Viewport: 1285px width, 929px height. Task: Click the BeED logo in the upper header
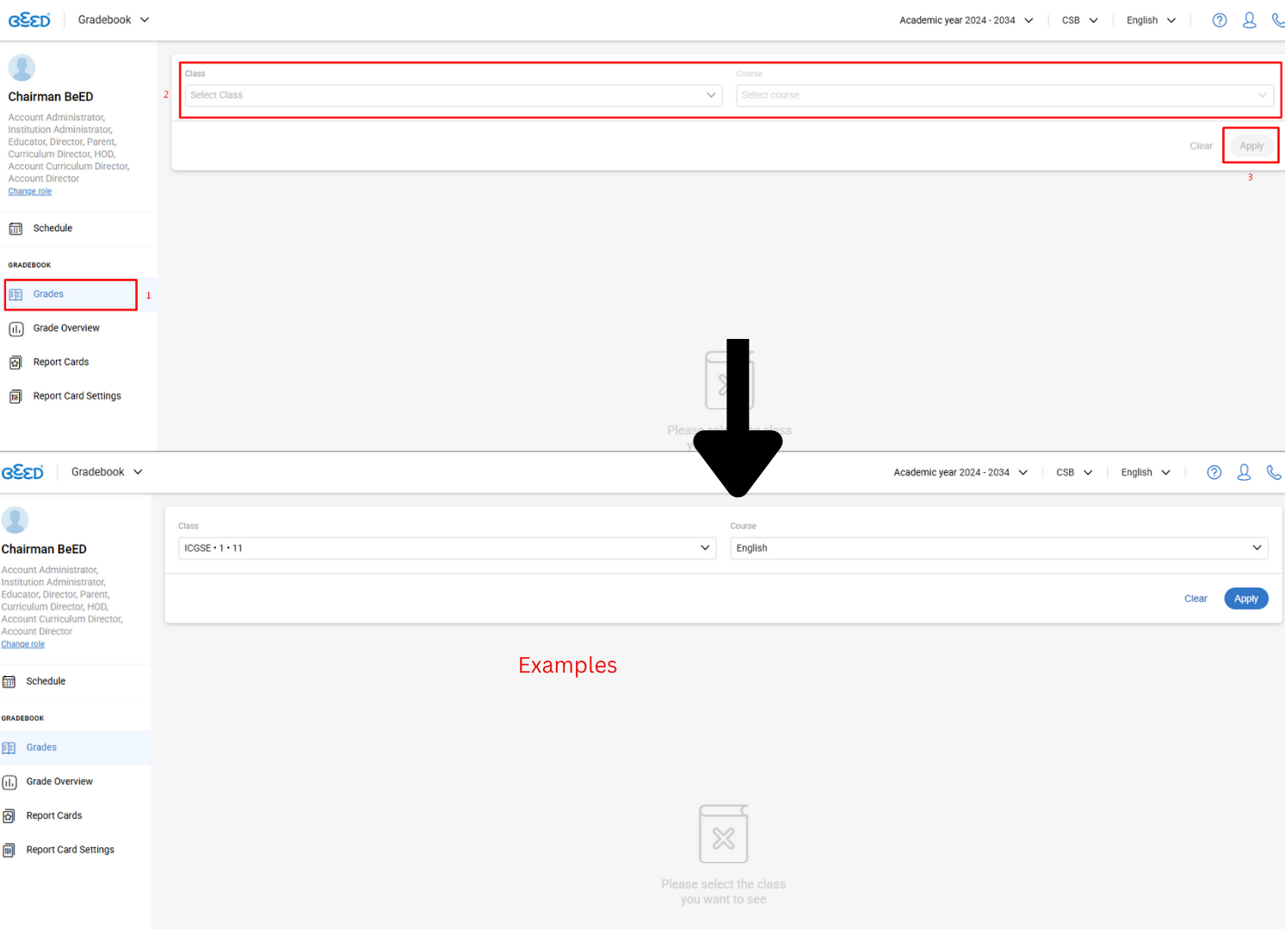click(29, 21)
